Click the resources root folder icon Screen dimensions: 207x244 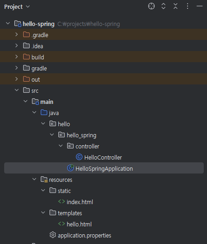[x=44, y=180]
